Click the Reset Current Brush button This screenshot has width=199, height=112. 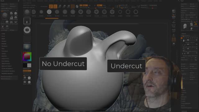9,77
